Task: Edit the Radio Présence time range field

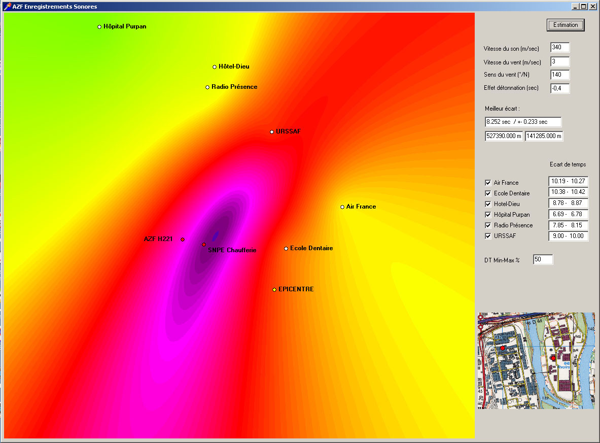Action: [568, 225]
